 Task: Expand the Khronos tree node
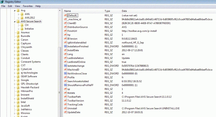coord(15,113)
